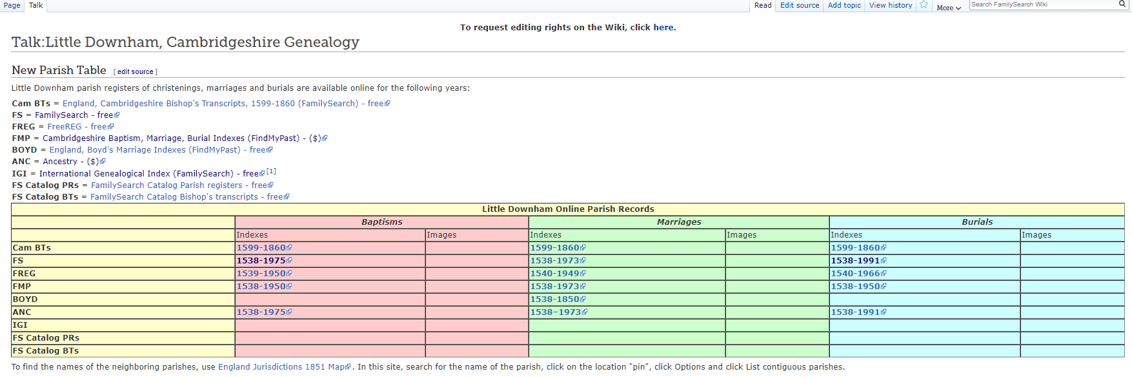Click the footnote [1] reference after IGI
The height and width of the screenshot is (378, 1132).
point(271,171)
